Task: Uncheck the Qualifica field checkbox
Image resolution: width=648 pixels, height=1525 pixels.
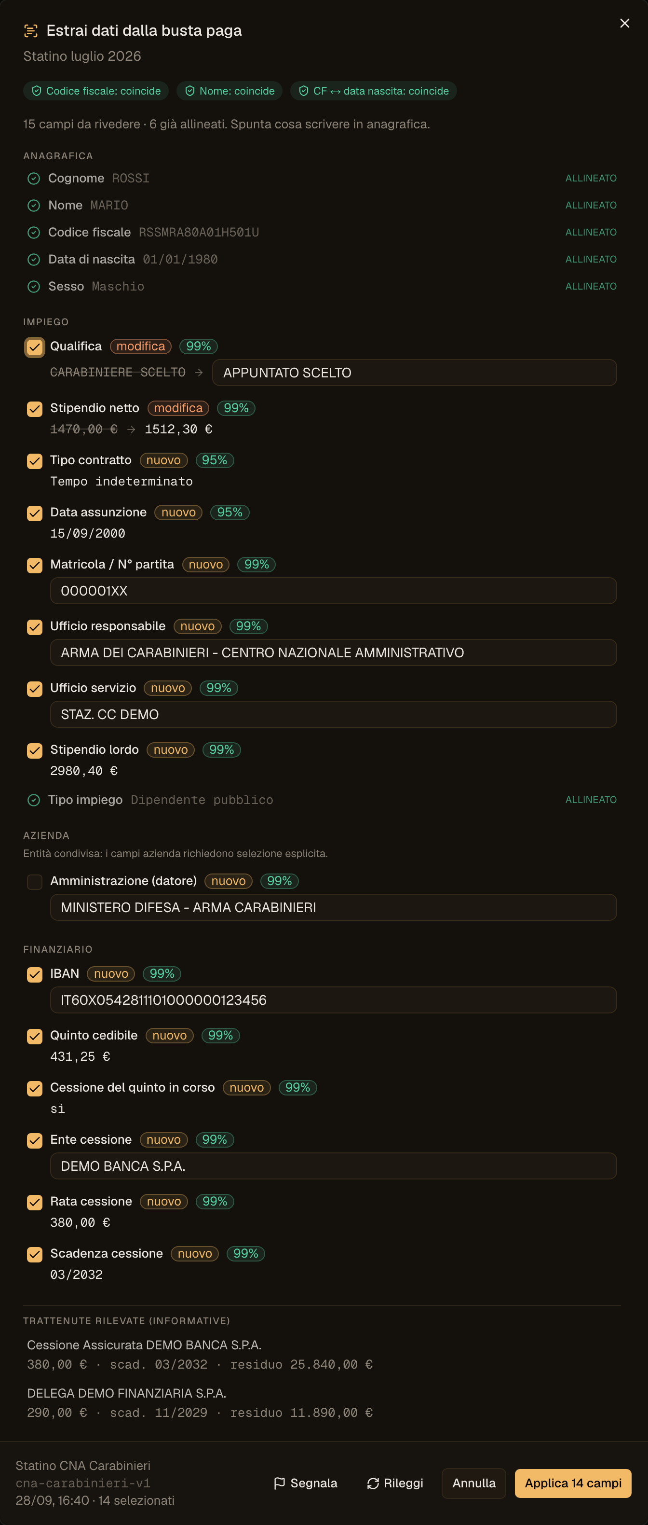Action: pos(35,347)
